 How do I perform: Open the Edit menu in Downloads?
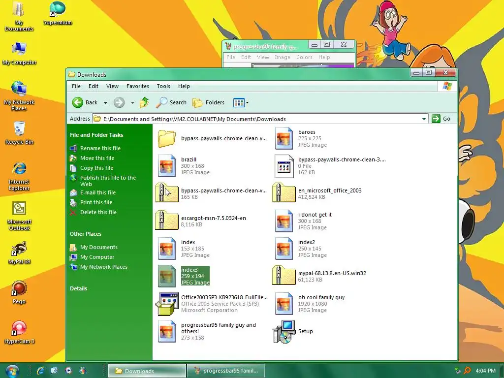(94, 86)
